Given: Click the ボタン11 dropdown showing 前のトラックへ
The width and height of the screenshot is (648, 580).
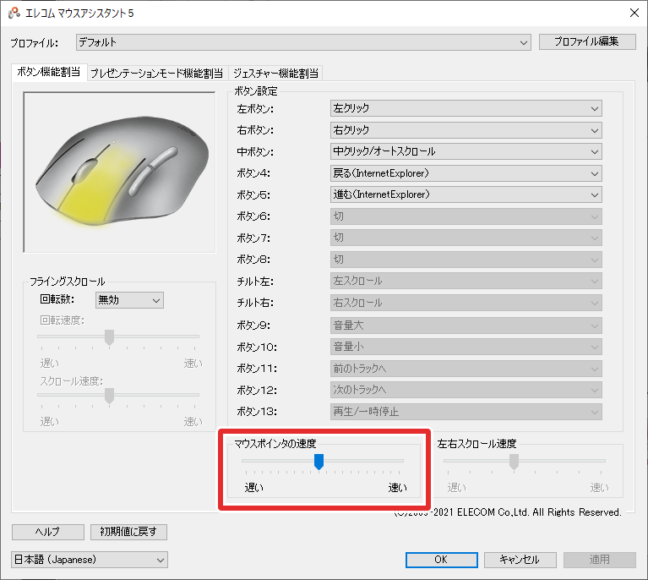Looking at the screenshot, I should [x=466, y=369].
